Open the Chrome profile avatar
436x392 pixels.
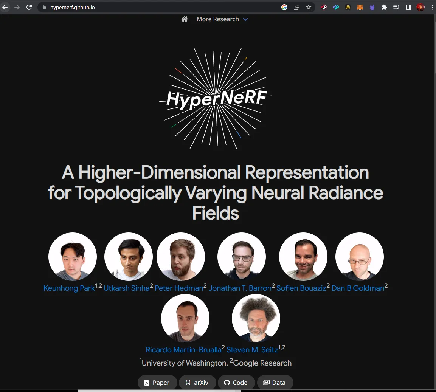point(420,7)
